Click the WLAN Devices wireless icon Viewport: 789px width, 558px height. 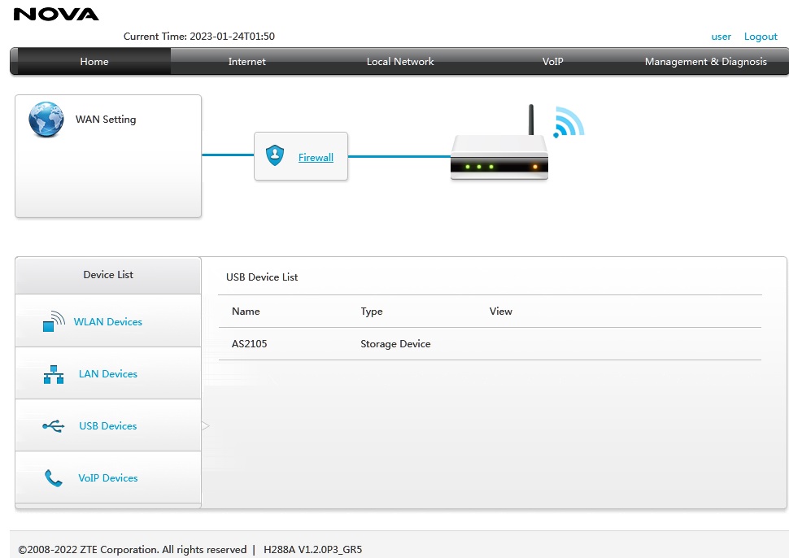[54, 321]
